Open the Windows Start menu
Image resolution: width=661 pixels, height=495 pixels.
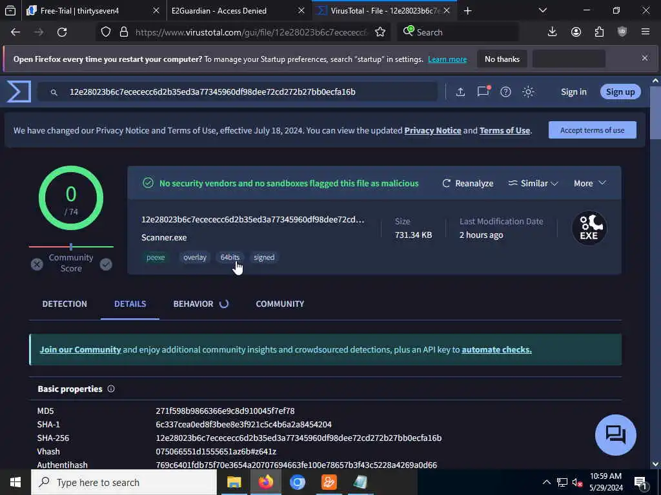coord(15,482)
